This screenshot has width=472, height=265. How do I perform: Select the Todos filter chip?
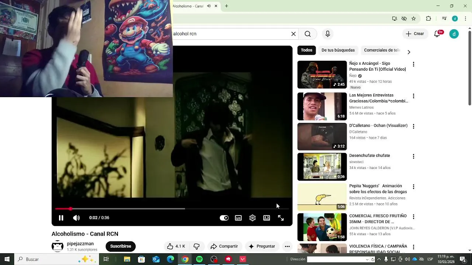click(306, 50)
